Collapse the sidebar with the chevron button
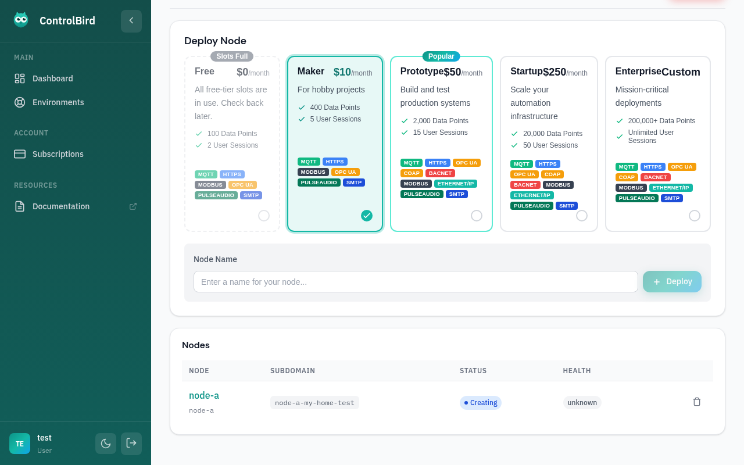 tap(131, 21)
